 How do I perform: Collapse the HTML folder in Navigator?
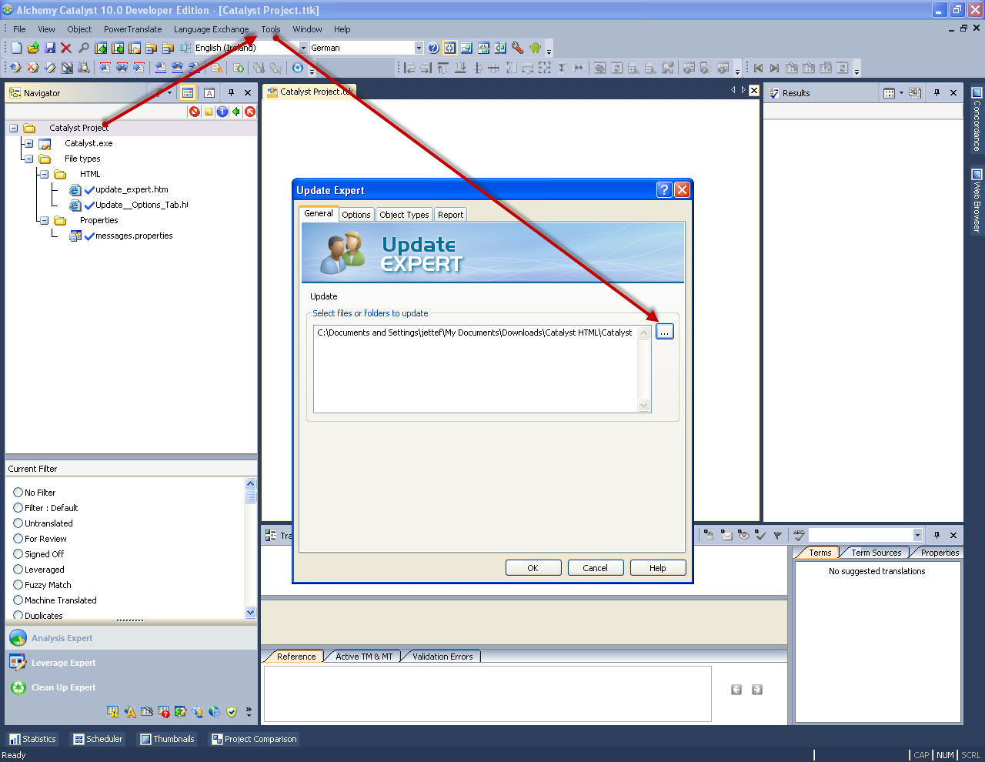[44, 174]
